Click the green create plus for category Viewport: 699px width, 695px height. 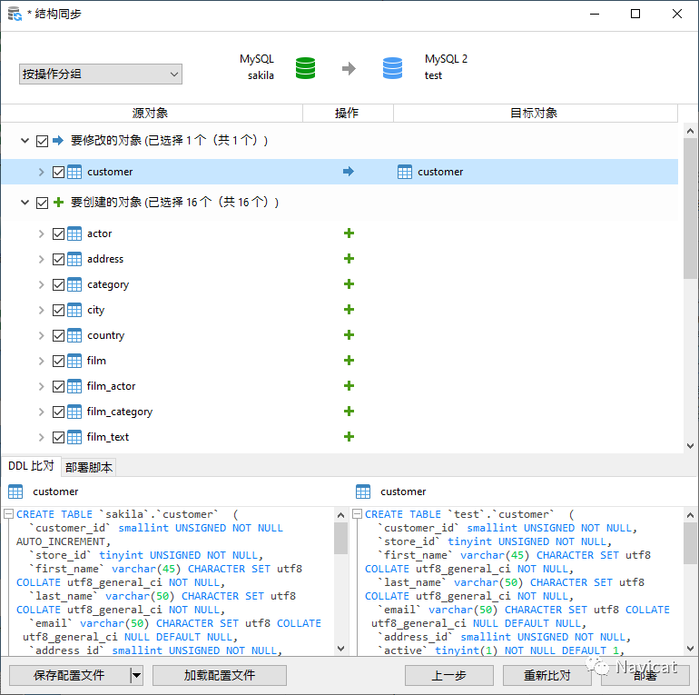click(x=349, y=283)
